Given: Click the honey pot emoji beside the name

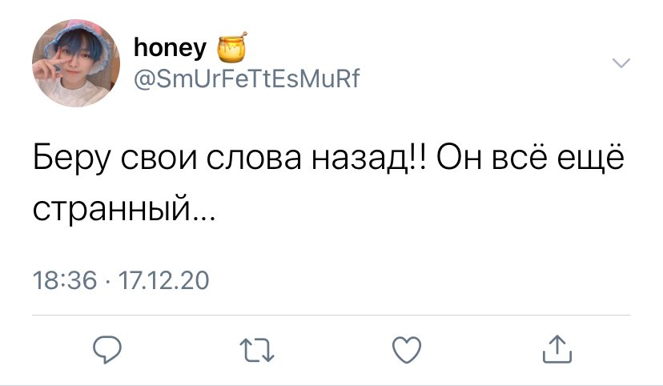Looking at the screenshot, I should point(231,47).
